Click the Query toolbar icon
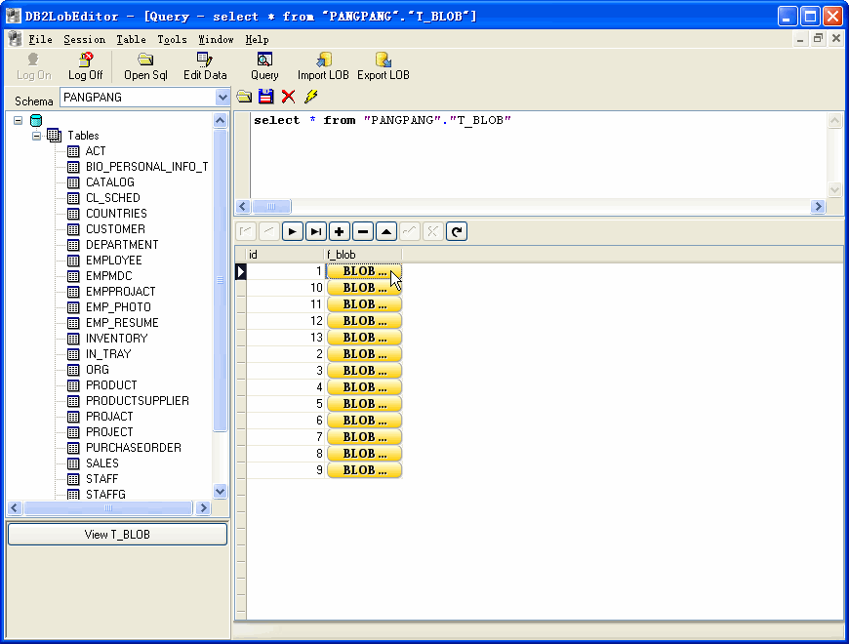The width and height of the screenshot is (849, 644). click(x=264, y=66)
